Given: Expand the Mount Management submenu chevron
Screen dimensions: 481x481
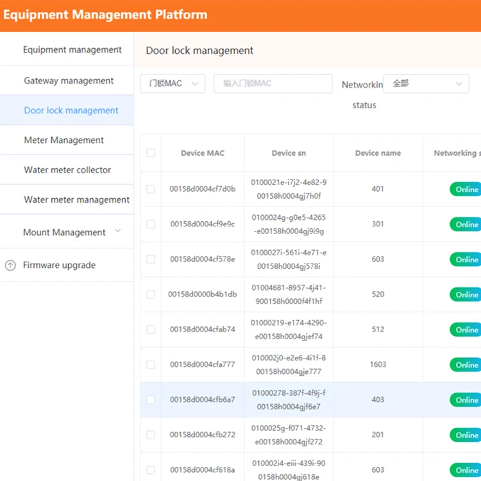Looking at the screenshot, I should pos(117,232).
